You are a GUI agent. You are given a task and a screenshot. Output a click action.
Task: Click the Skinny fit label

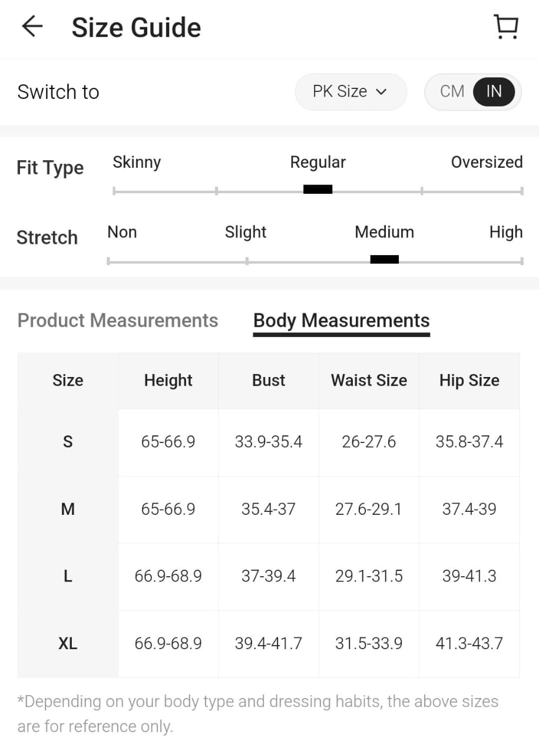point(137,162)
